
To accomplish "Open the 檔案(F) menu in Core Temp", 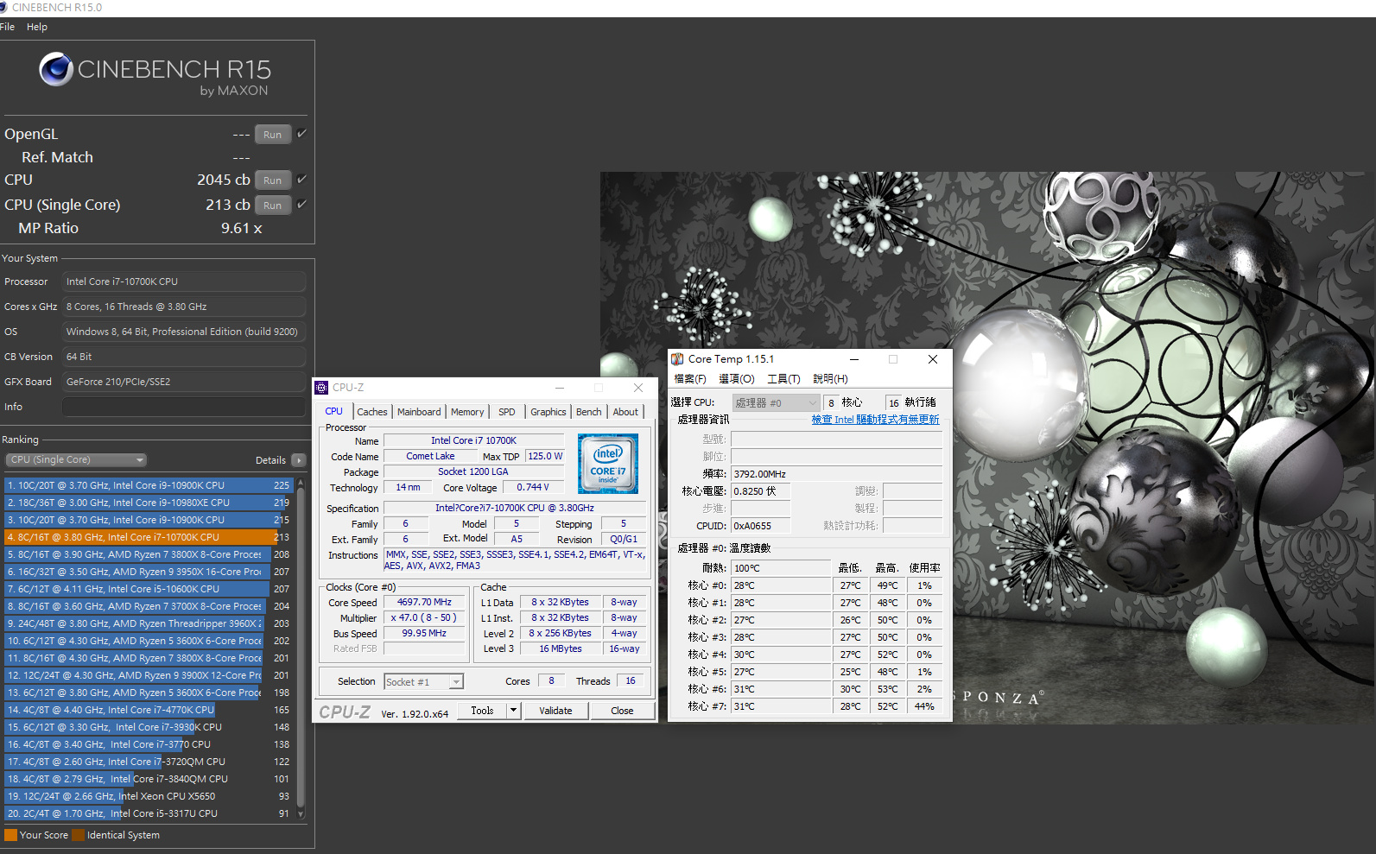I will 690,379.
